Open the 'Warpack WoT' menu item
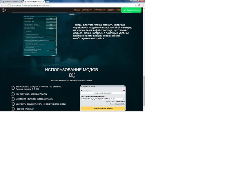This screenshot has height=178, width=232. [87, 10]
